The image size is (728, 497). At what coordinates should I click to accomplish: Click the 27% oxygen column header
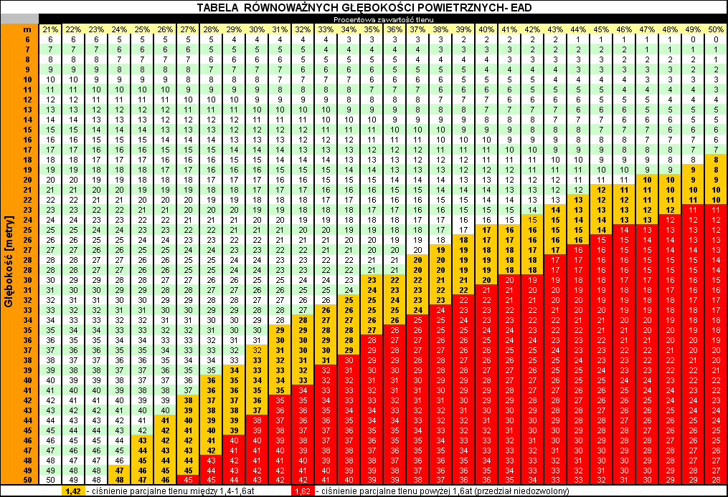point(188,29)
